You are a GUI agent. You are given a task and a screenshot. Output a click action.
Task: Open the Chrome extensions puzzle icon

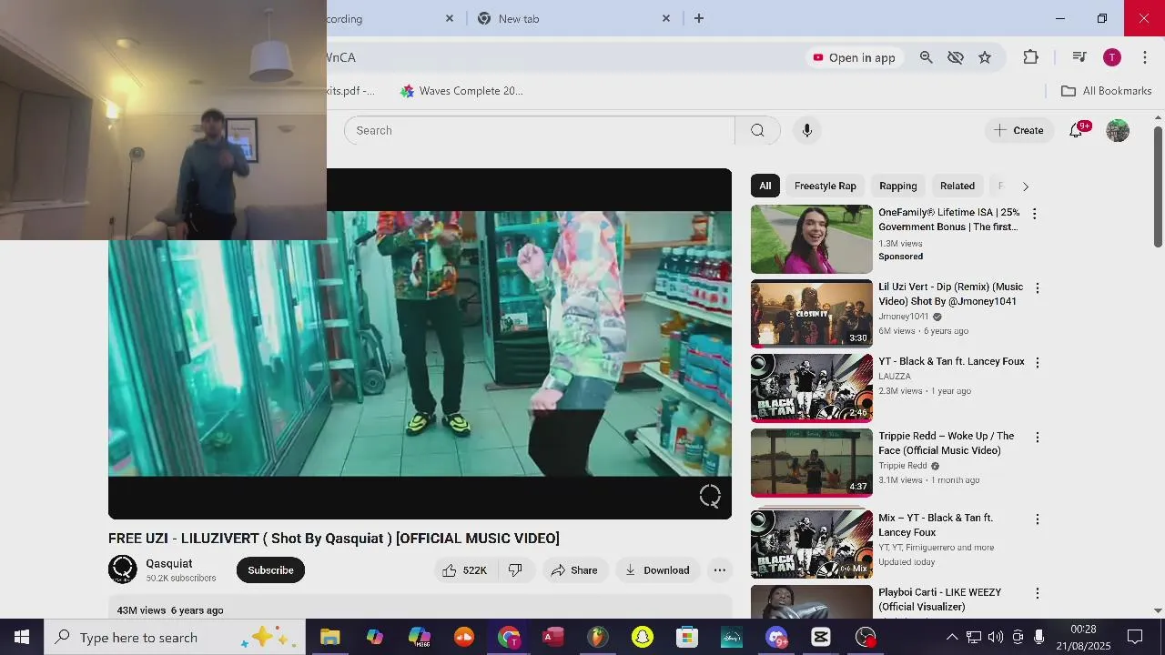pos(1030,57)
